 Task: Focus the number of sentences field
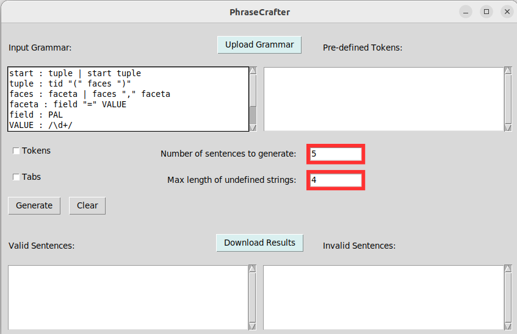pos(336,154)
